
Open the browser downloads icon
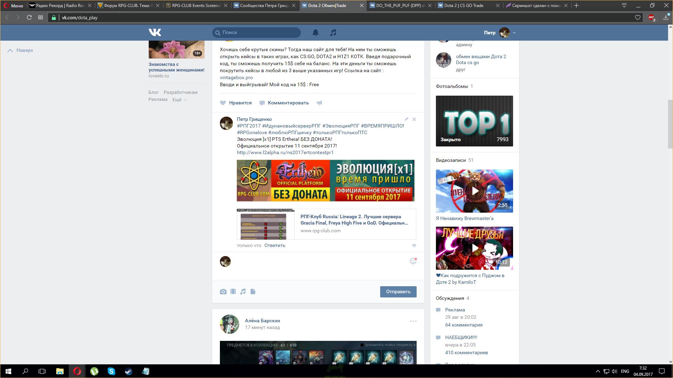coord(666,18)
